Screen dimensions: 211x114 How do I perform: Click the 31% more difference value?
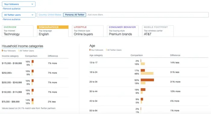click(175, 82)
